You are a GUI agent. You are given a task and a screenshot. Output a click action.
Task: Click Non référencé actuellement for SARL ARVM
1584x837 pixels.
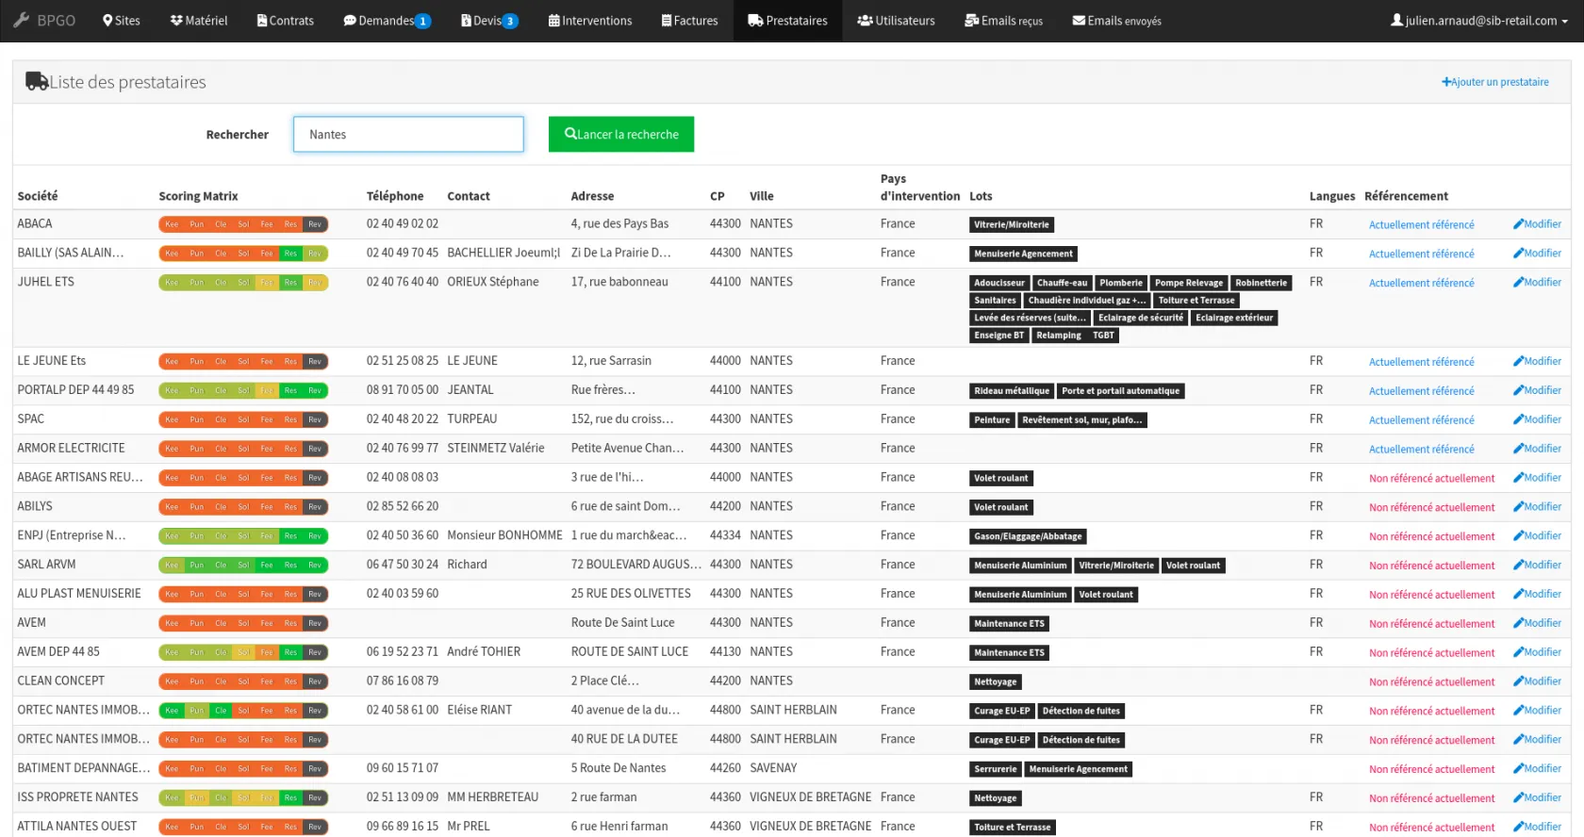tap(1431, 566)
